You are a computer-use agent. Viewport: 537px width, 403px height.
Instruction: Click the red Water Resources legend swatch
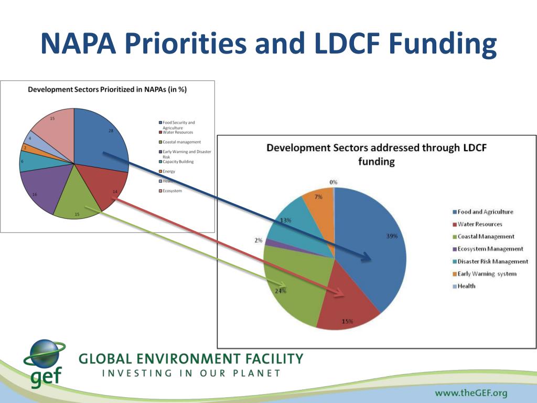(x=455, y=225)
